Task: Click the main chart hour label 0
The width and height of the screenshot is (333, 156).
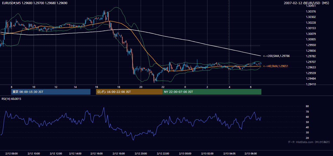Action: 185,87
